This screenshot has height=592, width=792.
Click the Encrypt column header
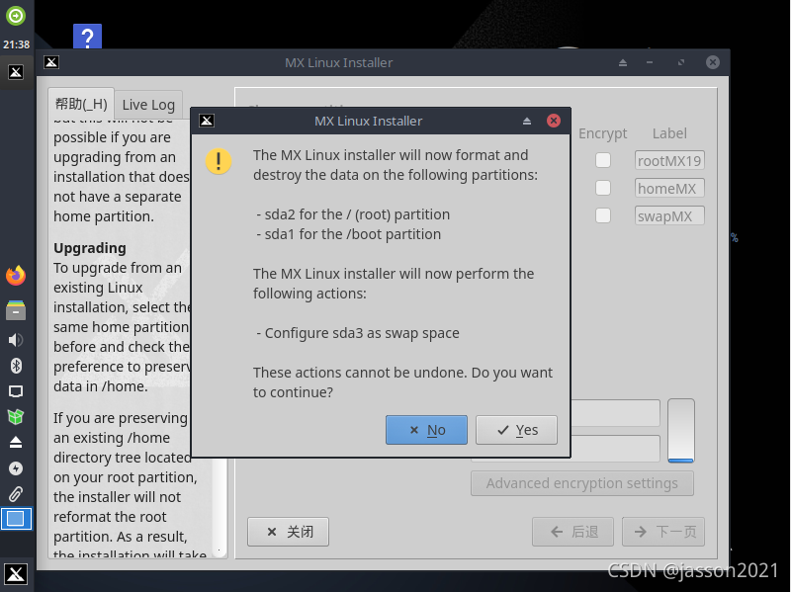click(x=602, y=133)
